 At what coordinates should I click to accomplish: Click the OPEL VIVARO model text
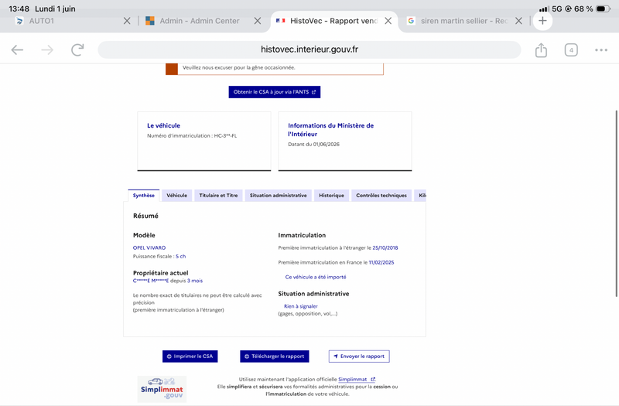(149, 247)
